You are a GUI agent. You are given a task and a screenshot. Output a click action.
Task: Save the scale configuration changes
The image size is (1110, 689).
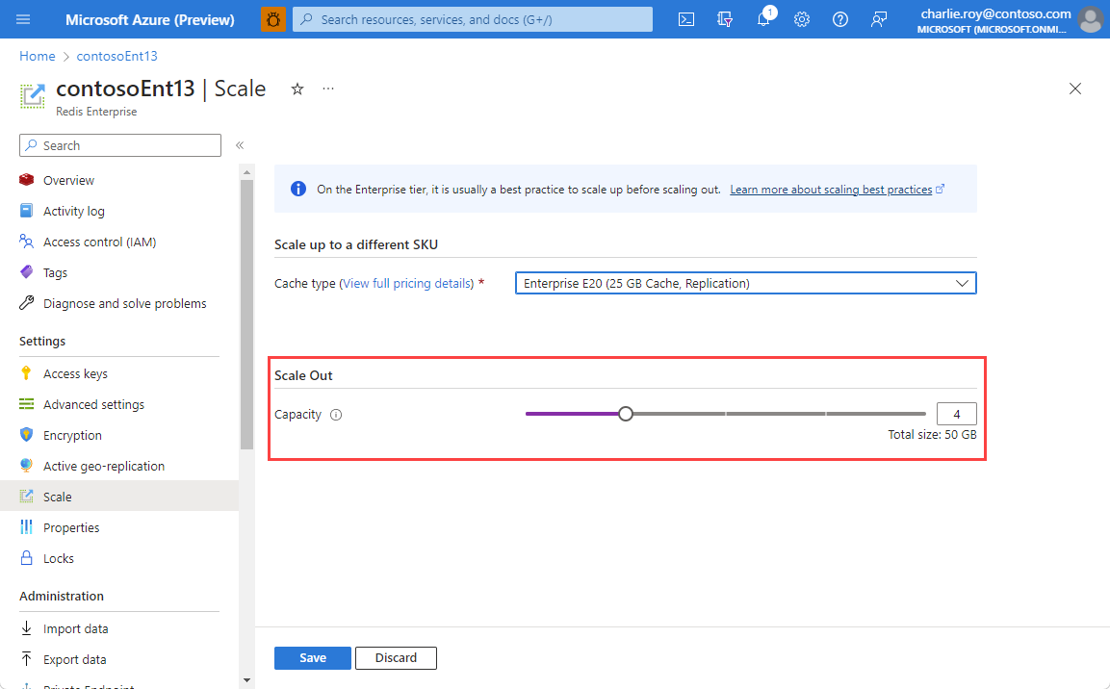312,657
